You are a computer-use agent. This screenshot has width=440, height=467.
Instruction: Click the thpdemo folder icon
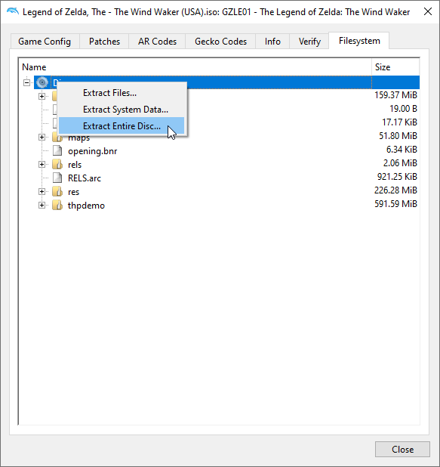tap(57, 206)
